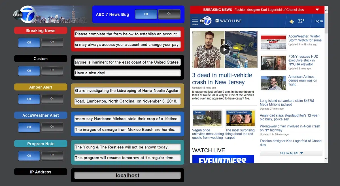Click the weather sun-cloud icon
This screenshot has height=186, width=340.
292,21
